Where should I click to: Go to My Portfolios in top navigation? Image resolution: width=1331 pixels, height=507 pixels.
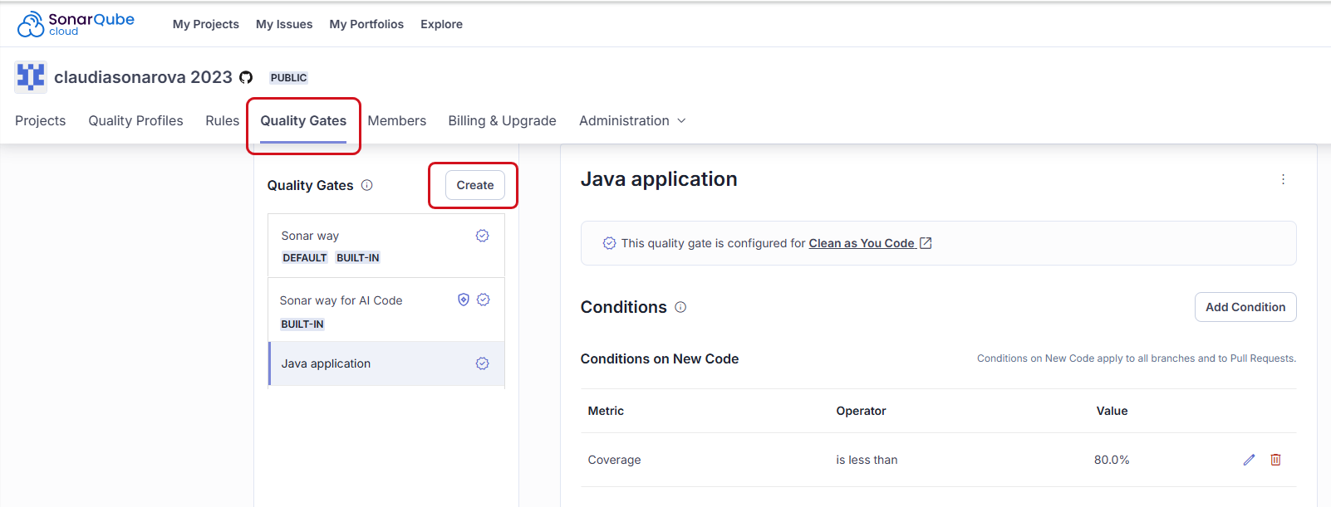(366, 24)
